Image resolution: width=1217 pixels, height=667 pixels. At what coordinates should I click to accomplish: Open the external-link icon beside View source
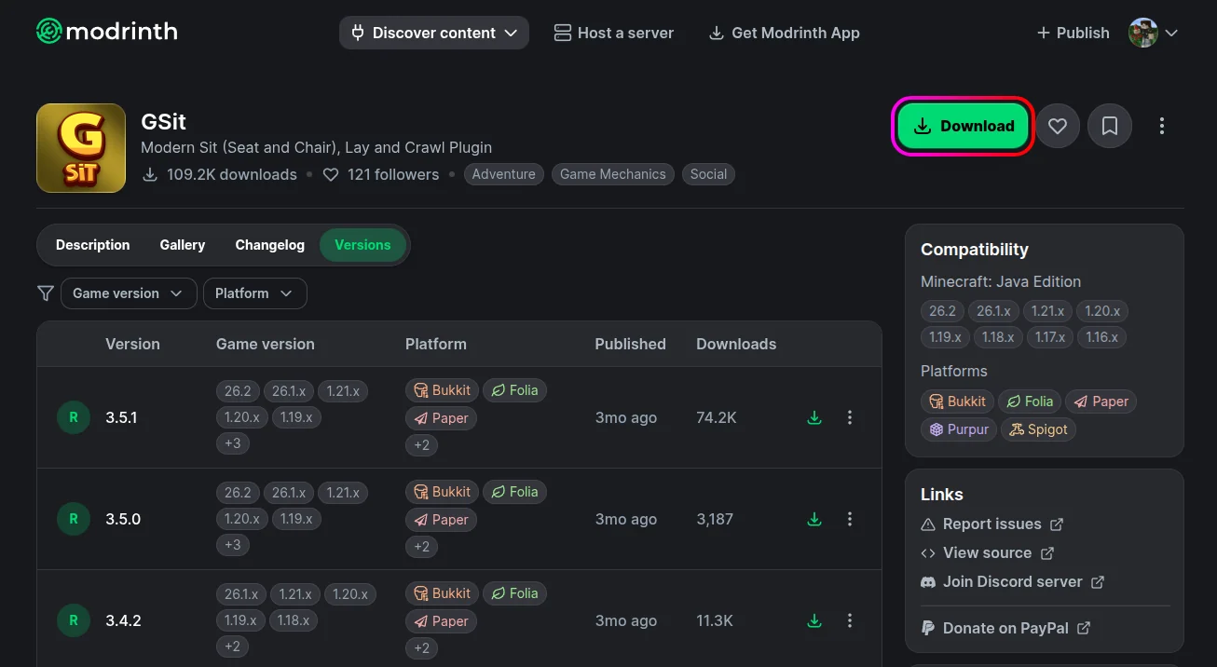click(1047, 553)
